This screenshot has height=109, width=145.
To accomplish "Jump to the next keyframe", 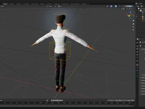I will (60, 101).
